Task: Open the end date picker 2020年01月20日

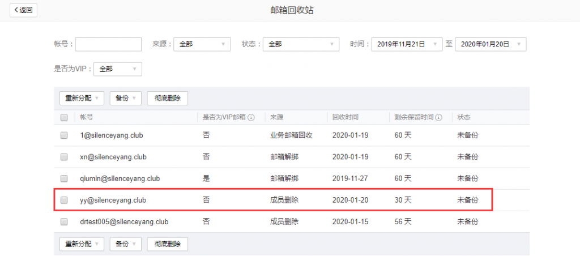Action: click(491, 44)
